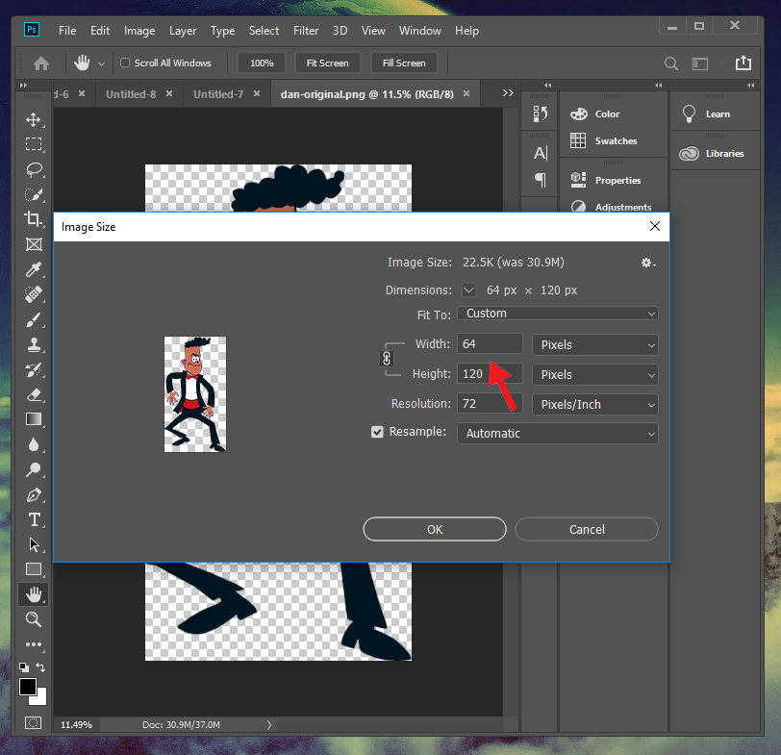Select the Blur tool
This screenshot has width=781, height=755.
pos(34,444)
